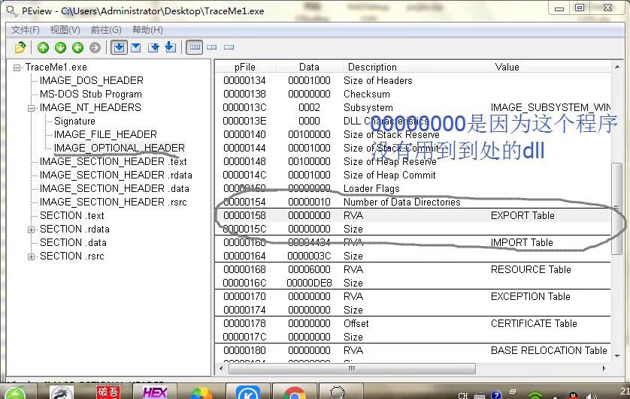Click pFile address 00000168

tap(244, 269)
